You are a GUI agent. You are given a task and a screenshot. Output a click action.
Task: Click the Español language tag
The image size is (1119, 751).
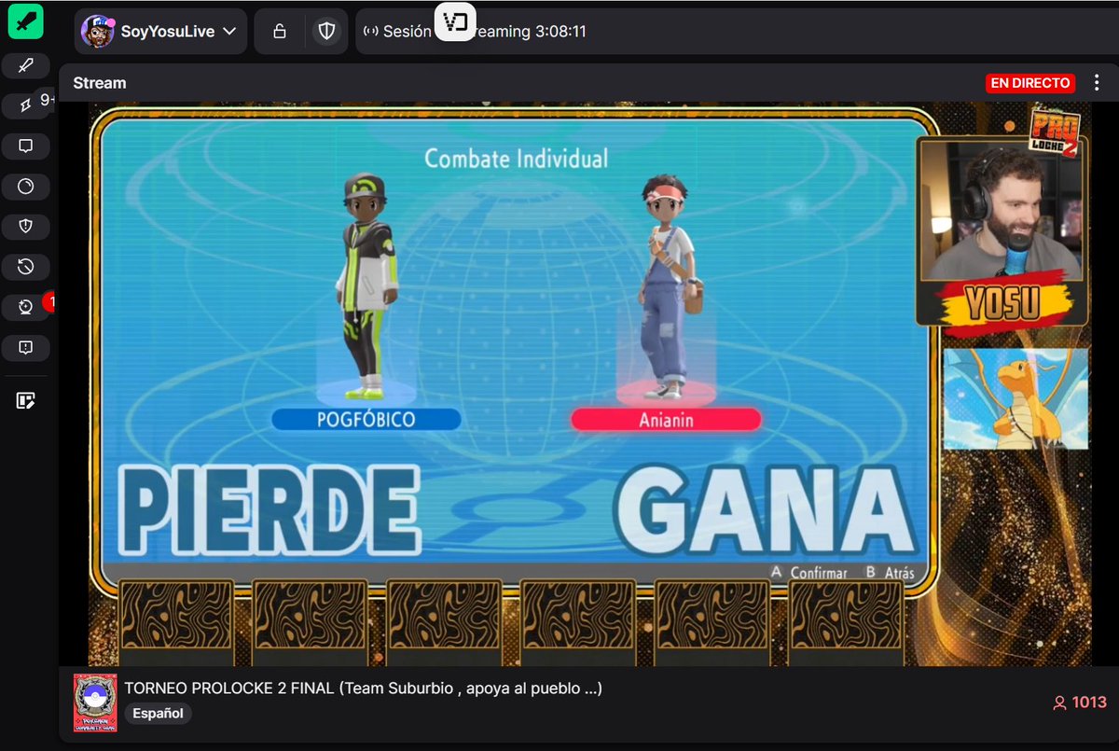(158, 713)
